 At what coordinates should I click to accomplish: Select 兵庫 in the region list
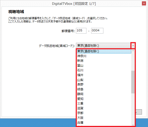coord(104,123)
